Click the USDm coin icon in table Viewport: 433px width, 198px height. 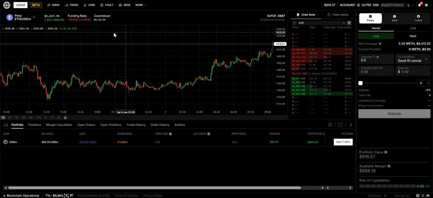[5, 142]
